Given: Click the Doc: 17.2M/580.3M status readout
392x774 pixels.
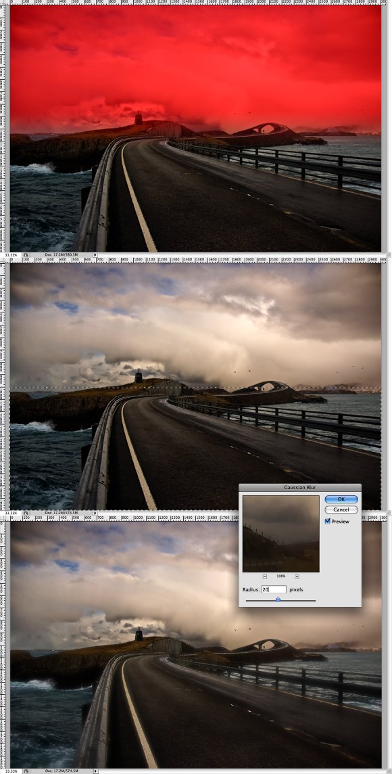Looking at the screenshot, I should [61, 256].
